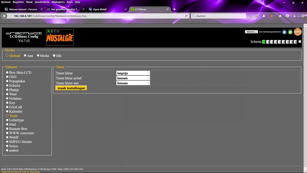Choose the Weer element radio option

click(x=7, y=94)
